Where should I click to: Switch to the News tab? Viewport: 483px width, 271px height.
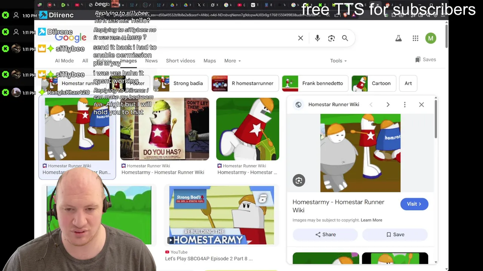[x=151, y=61]
